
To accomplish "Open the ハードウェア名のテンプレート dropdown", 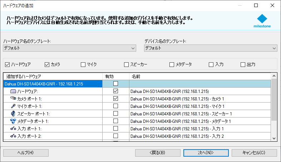I will (x=69, y=48).
